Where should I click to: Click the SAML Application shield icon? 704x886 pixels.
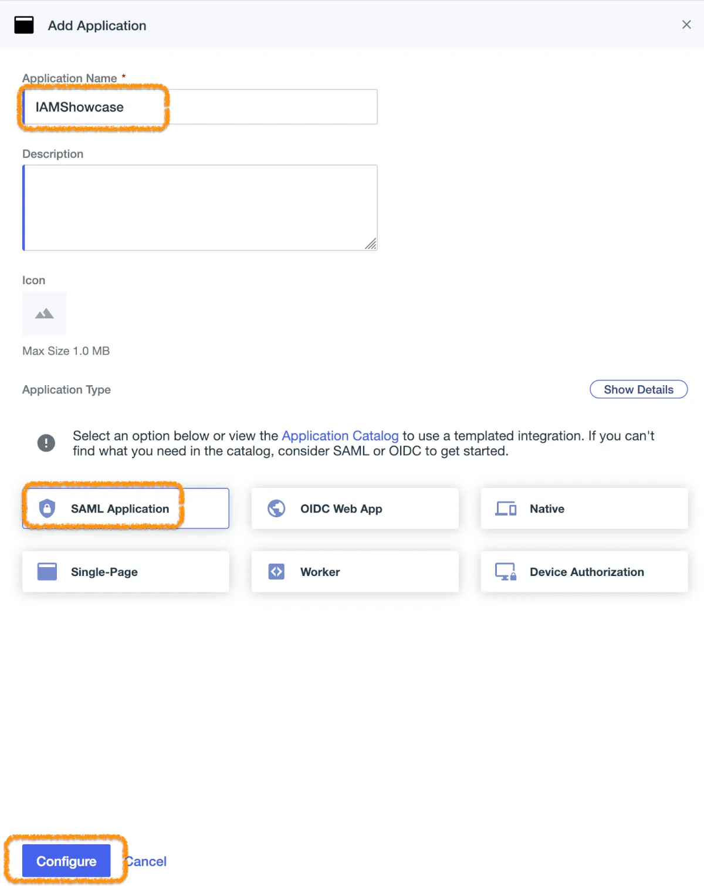pyautogui.click(x=47, y=508)
